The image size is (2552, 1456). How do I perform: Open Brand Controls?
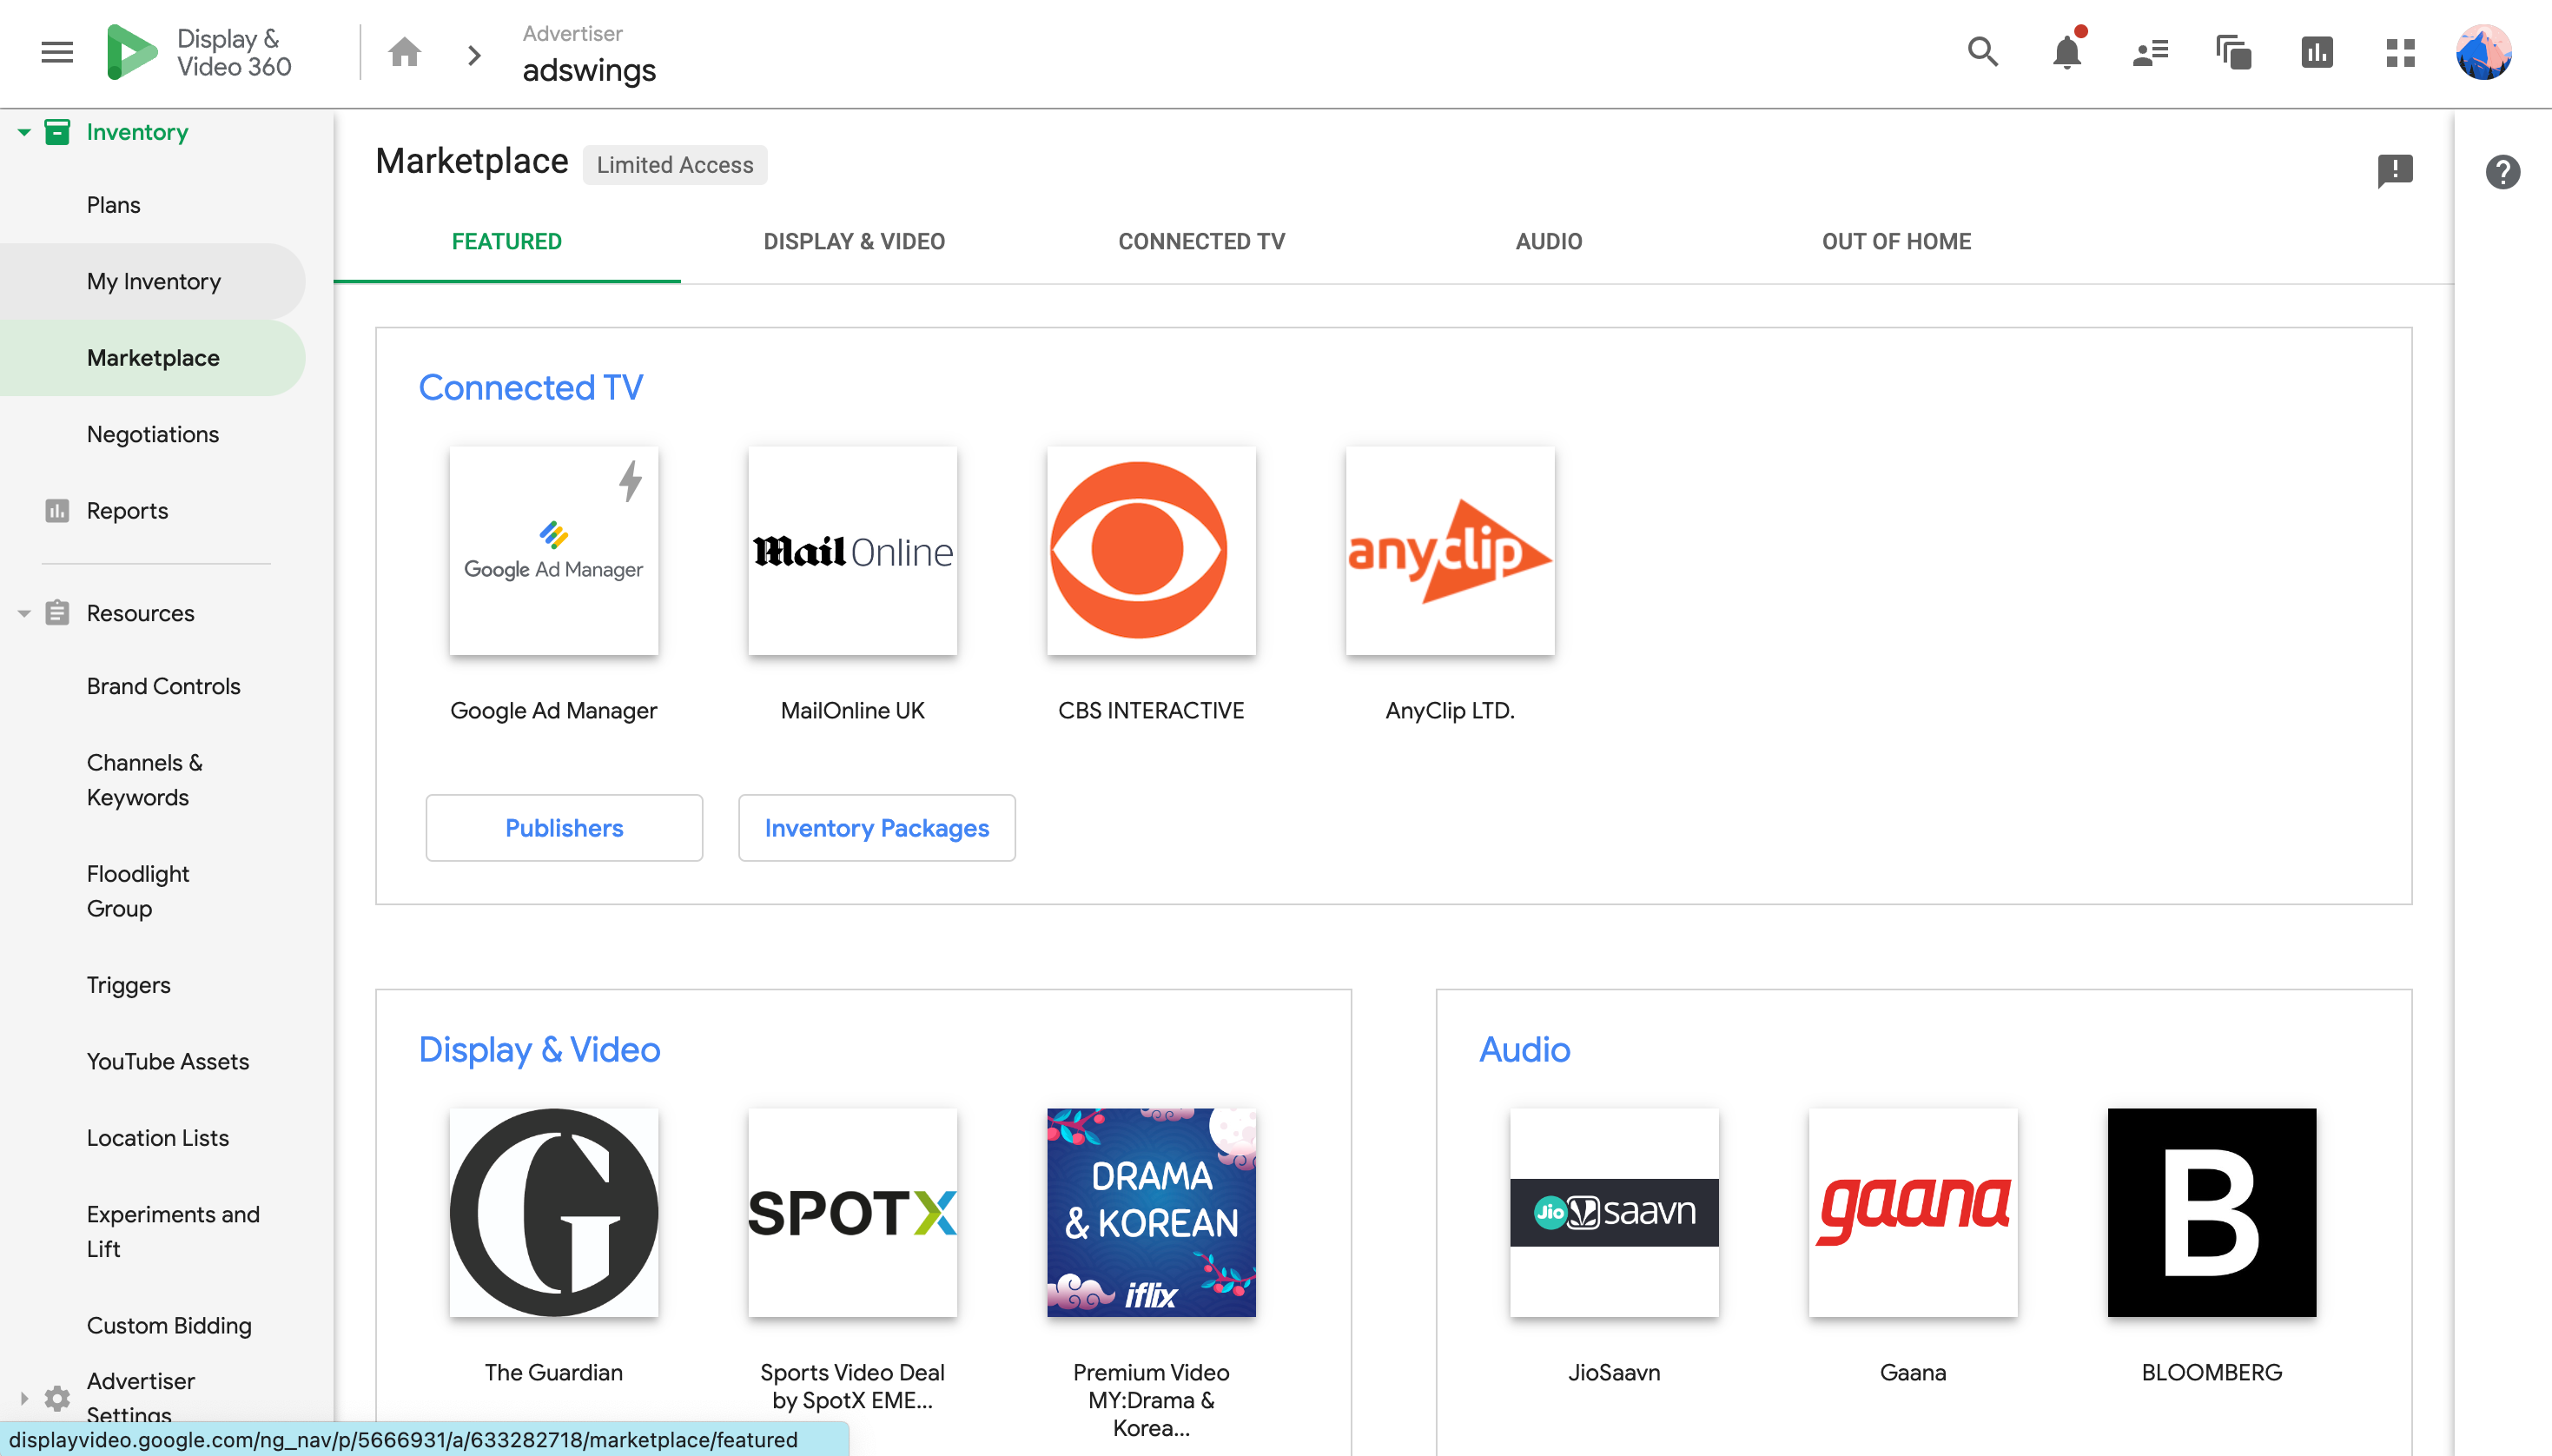164,686
